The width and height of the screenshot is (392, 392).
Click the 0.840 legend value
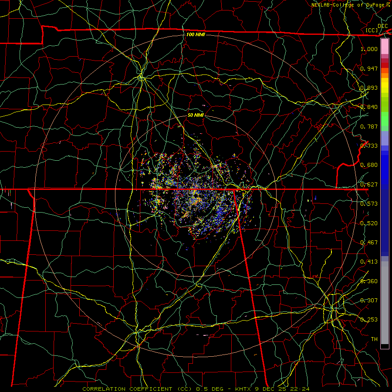[369, 107]
